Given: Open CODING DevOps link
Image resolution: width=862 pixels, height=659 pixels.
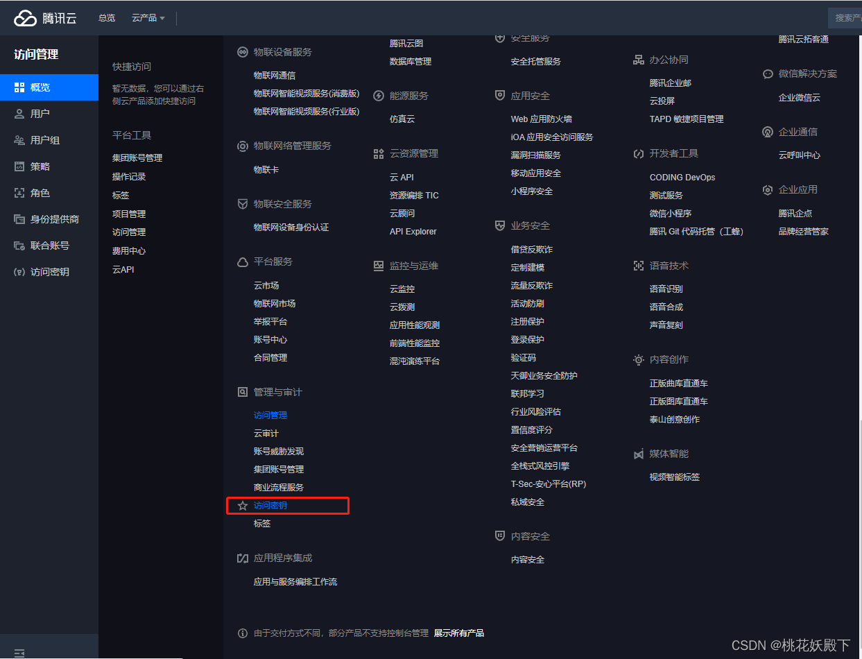Looking at the screenshot, I should pos(682,178).
